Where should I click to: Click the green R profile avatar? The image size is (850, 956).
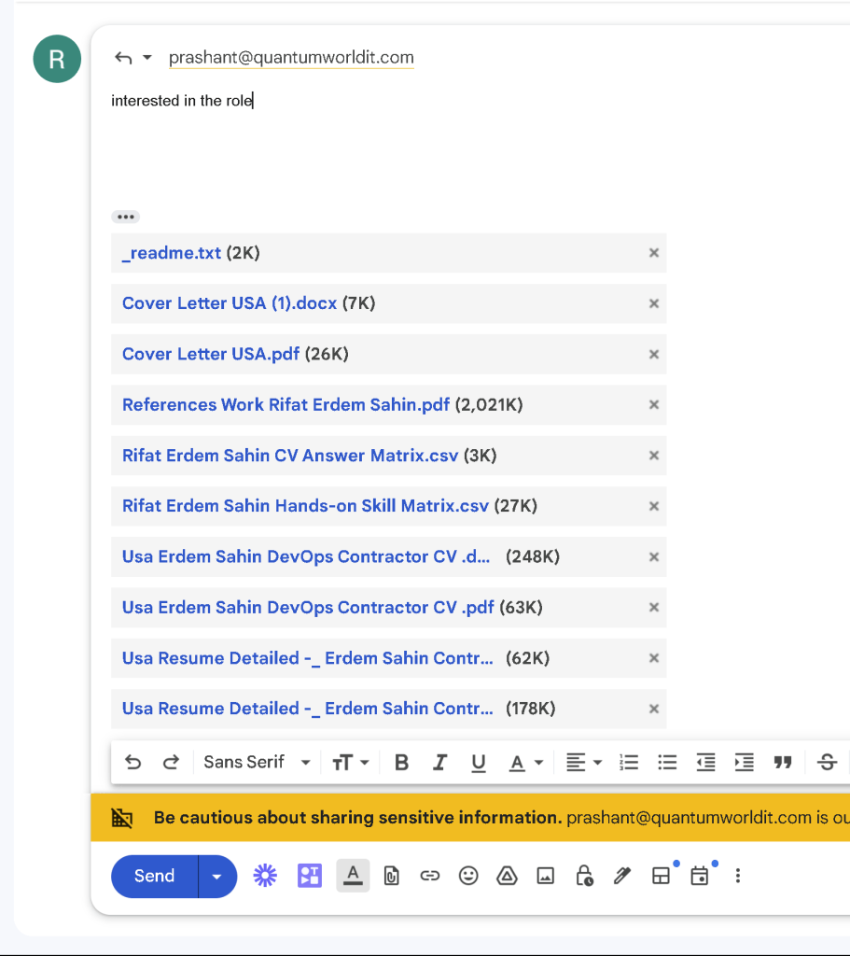point(57,59)
